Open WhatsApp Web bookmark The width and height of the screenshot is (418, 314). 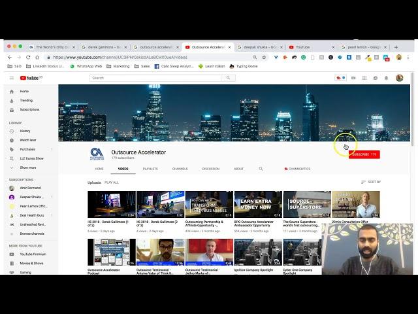click(x=86, y=66)
